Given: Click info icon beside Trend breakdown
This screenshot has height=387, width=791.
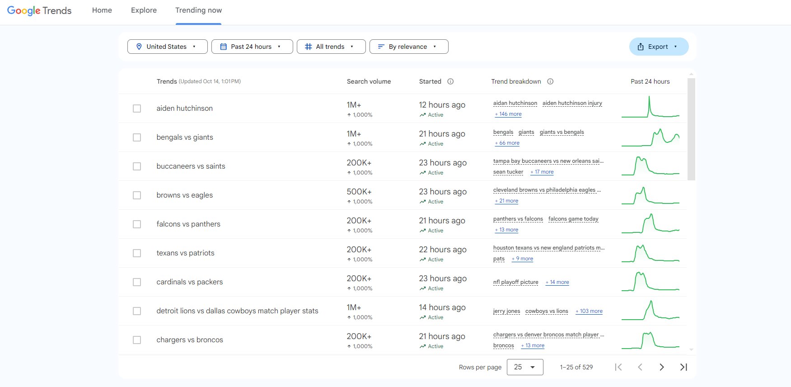Looking at the screenshot, I should (550, 81).
